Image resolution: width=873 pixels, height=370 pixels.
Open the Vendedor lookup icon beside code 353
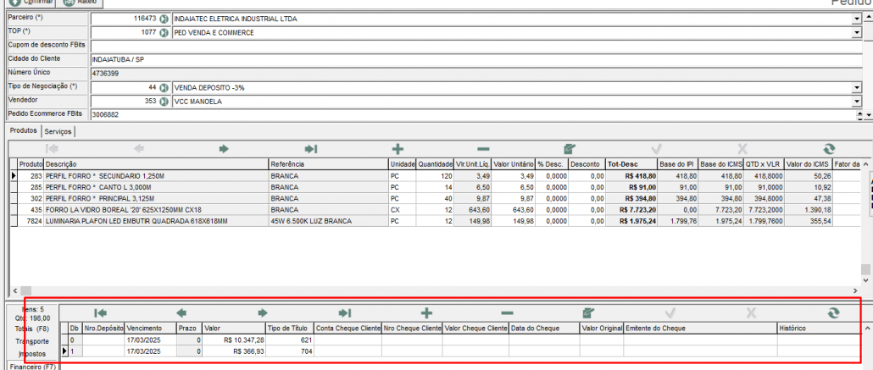pos(164,101)
